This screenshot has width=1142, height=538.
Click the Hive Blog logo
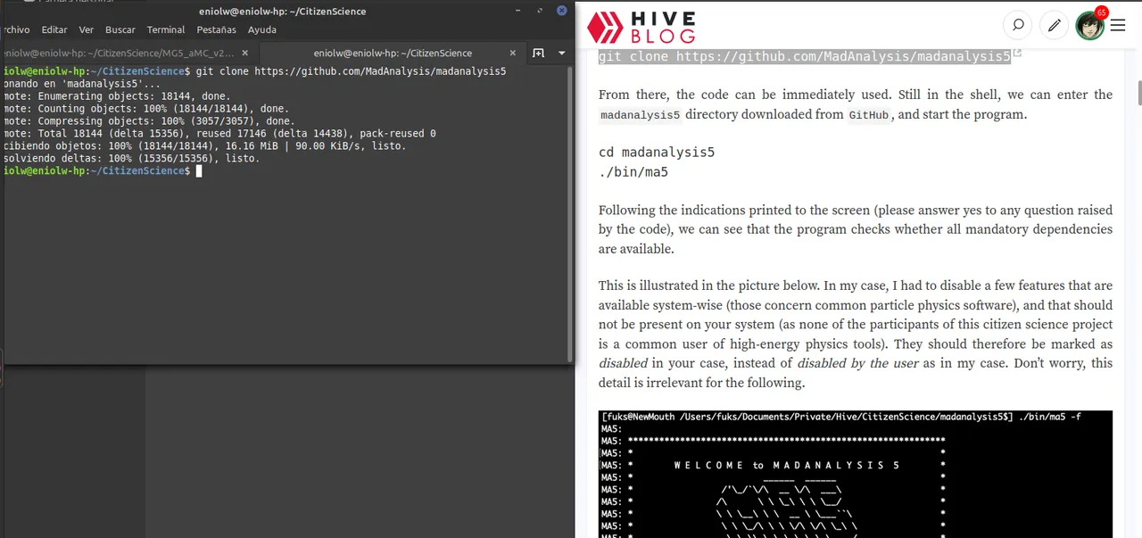(641, 27)
